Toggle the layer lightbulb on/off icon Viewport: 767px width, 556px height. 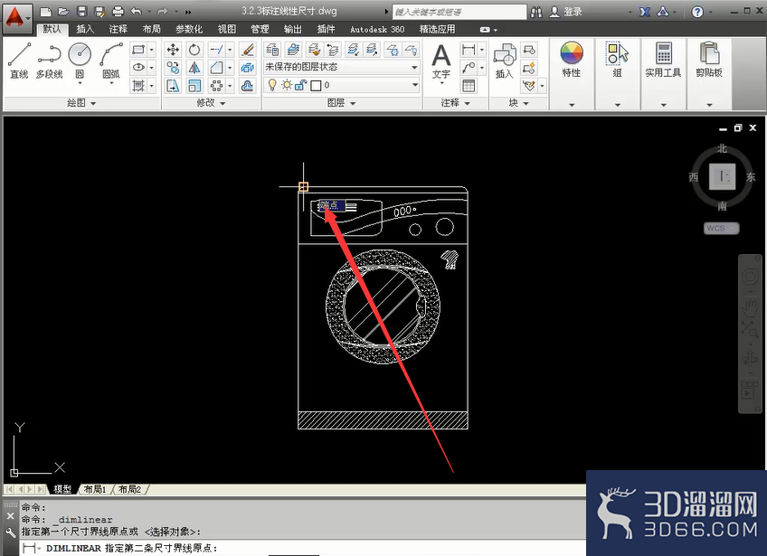(272, 85)
